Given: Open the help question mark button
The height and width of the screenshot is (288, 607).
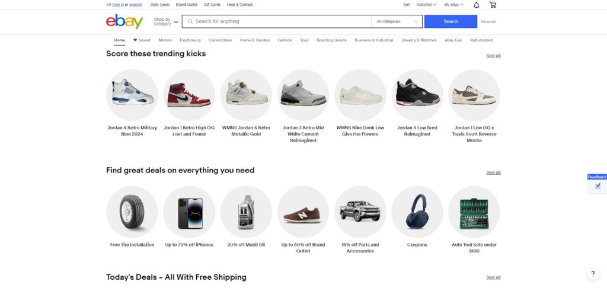Looking at the screenshot, I should (x=593, y=274).
